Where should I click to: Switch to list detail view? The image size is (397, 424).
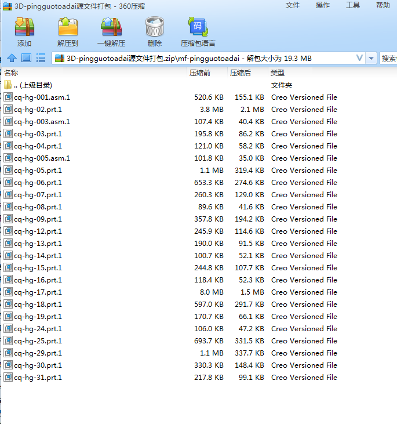[41, 58]
